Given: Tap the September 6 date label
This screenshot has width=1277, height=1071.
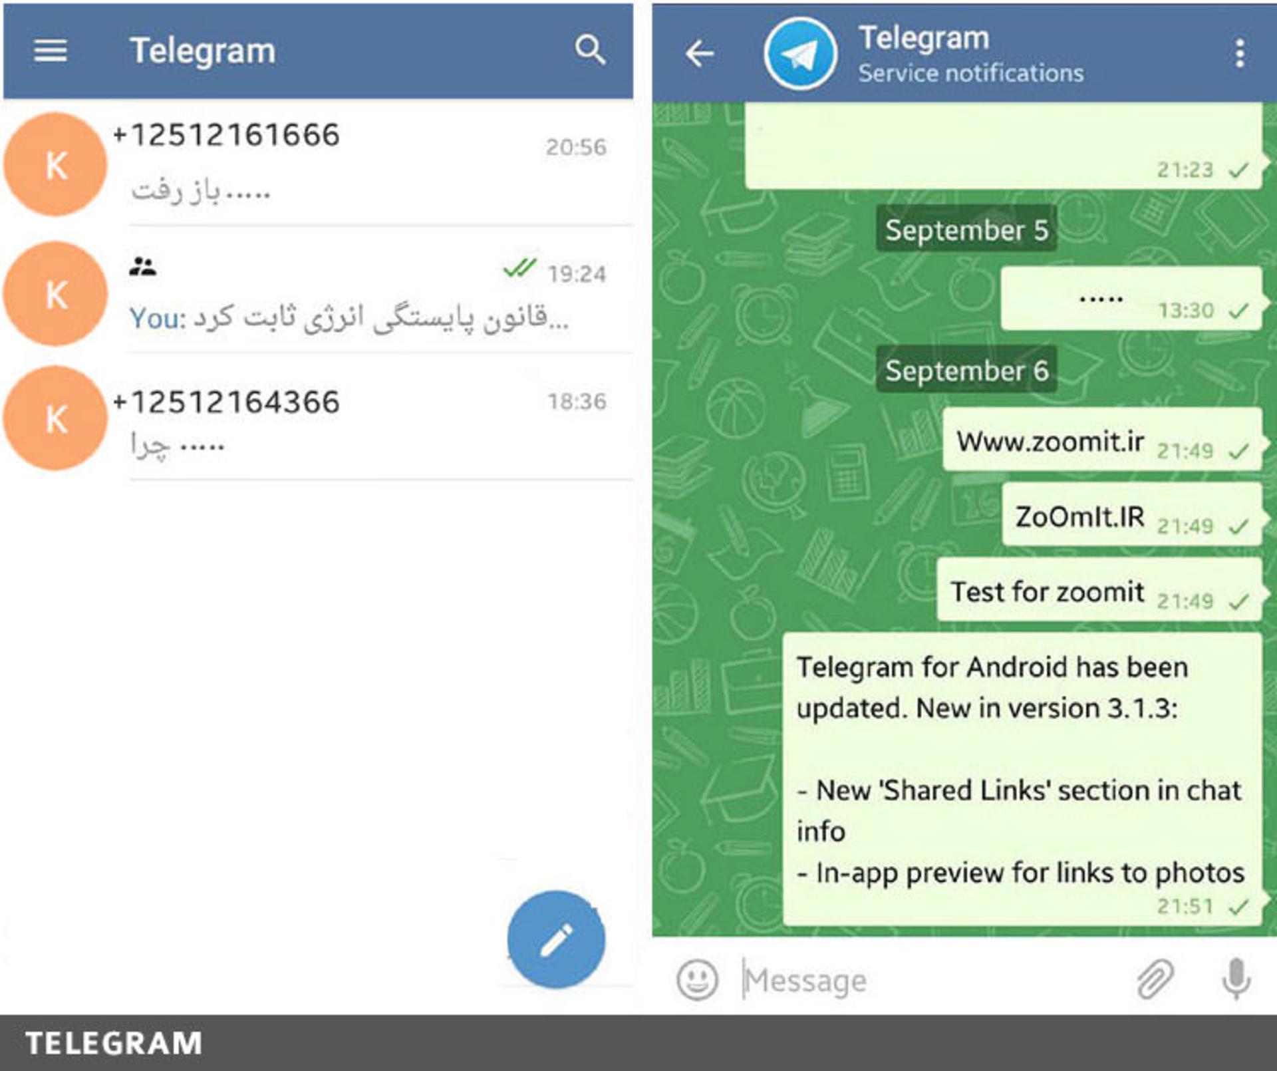Looking at the screenshot, I should click(966, 370).
